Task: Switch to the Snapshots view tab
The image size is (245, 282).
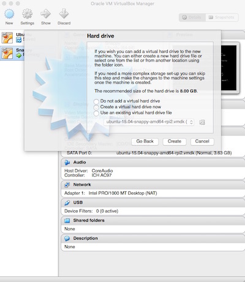Action: pos(222,17)
